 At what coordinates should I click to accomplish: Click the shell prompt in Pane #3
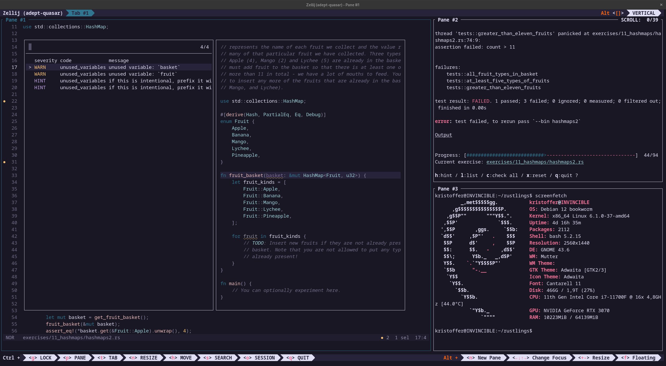pyautogui.click(x=484, y=331)
